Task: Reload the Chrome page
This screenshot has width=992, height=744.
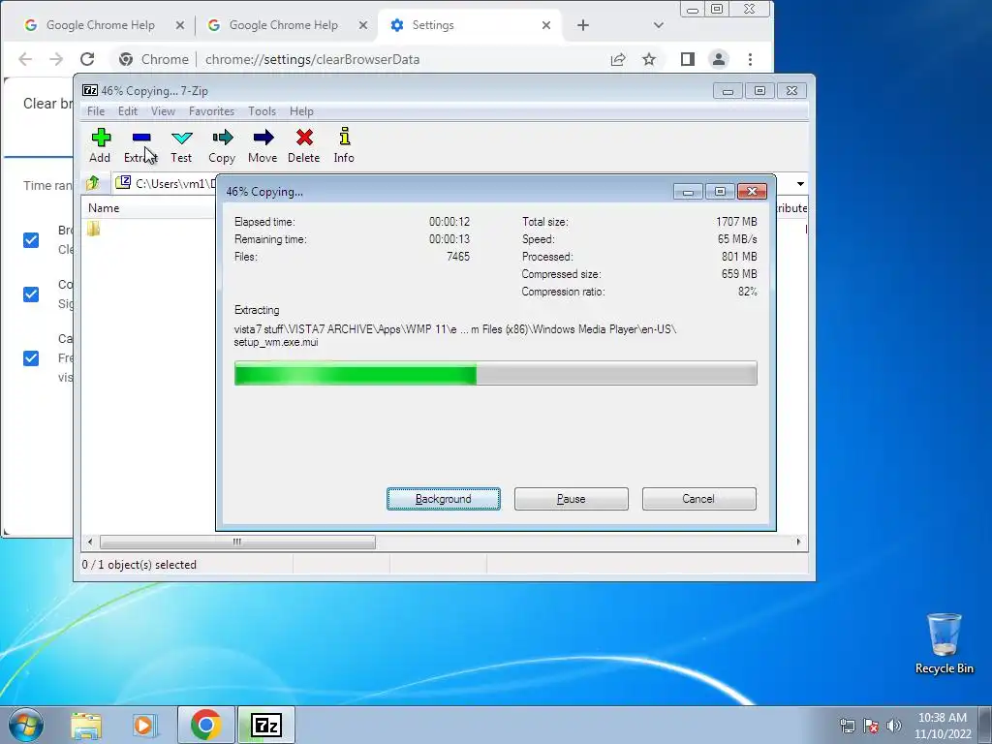Action: [87, 59]
